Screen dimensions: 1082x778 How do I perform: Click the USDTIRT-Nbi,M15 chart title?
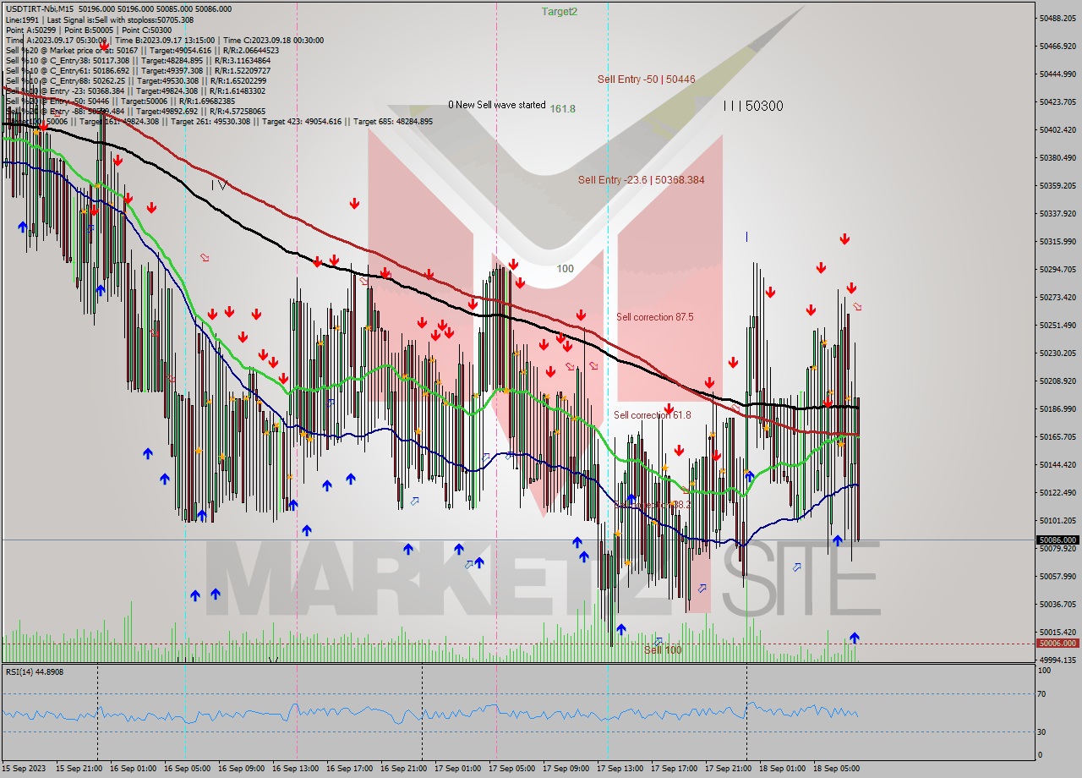(39, 8)
